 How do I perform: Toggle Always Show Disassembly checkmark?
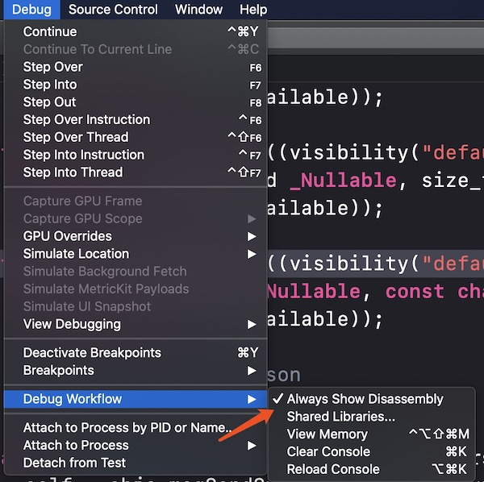[x=372, y=399]
